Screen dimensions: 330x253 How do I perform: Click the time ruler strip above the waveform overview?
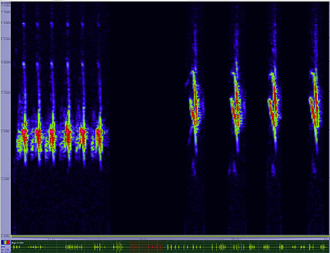click(x=169, y=239)
